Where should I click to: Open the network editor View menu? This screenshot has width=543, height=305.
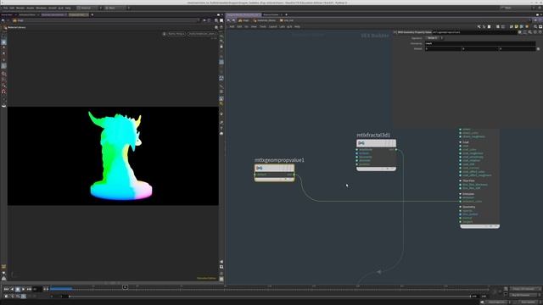[254, 26]
